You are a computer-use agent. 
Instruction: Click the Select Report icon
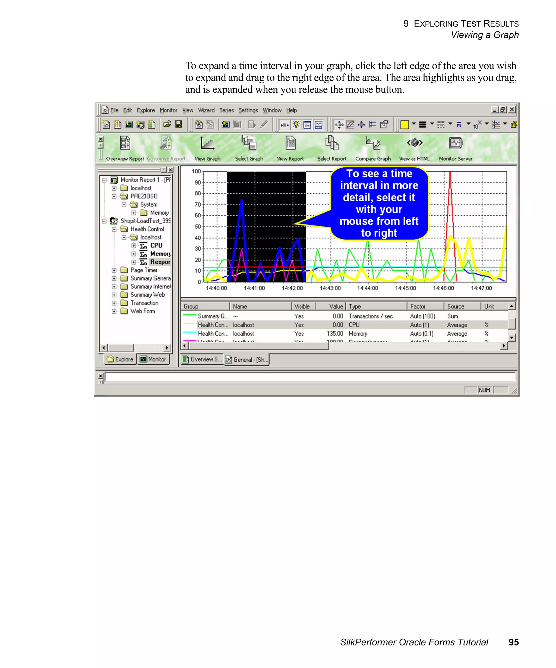pyautogui.click(x=332, y=143)
